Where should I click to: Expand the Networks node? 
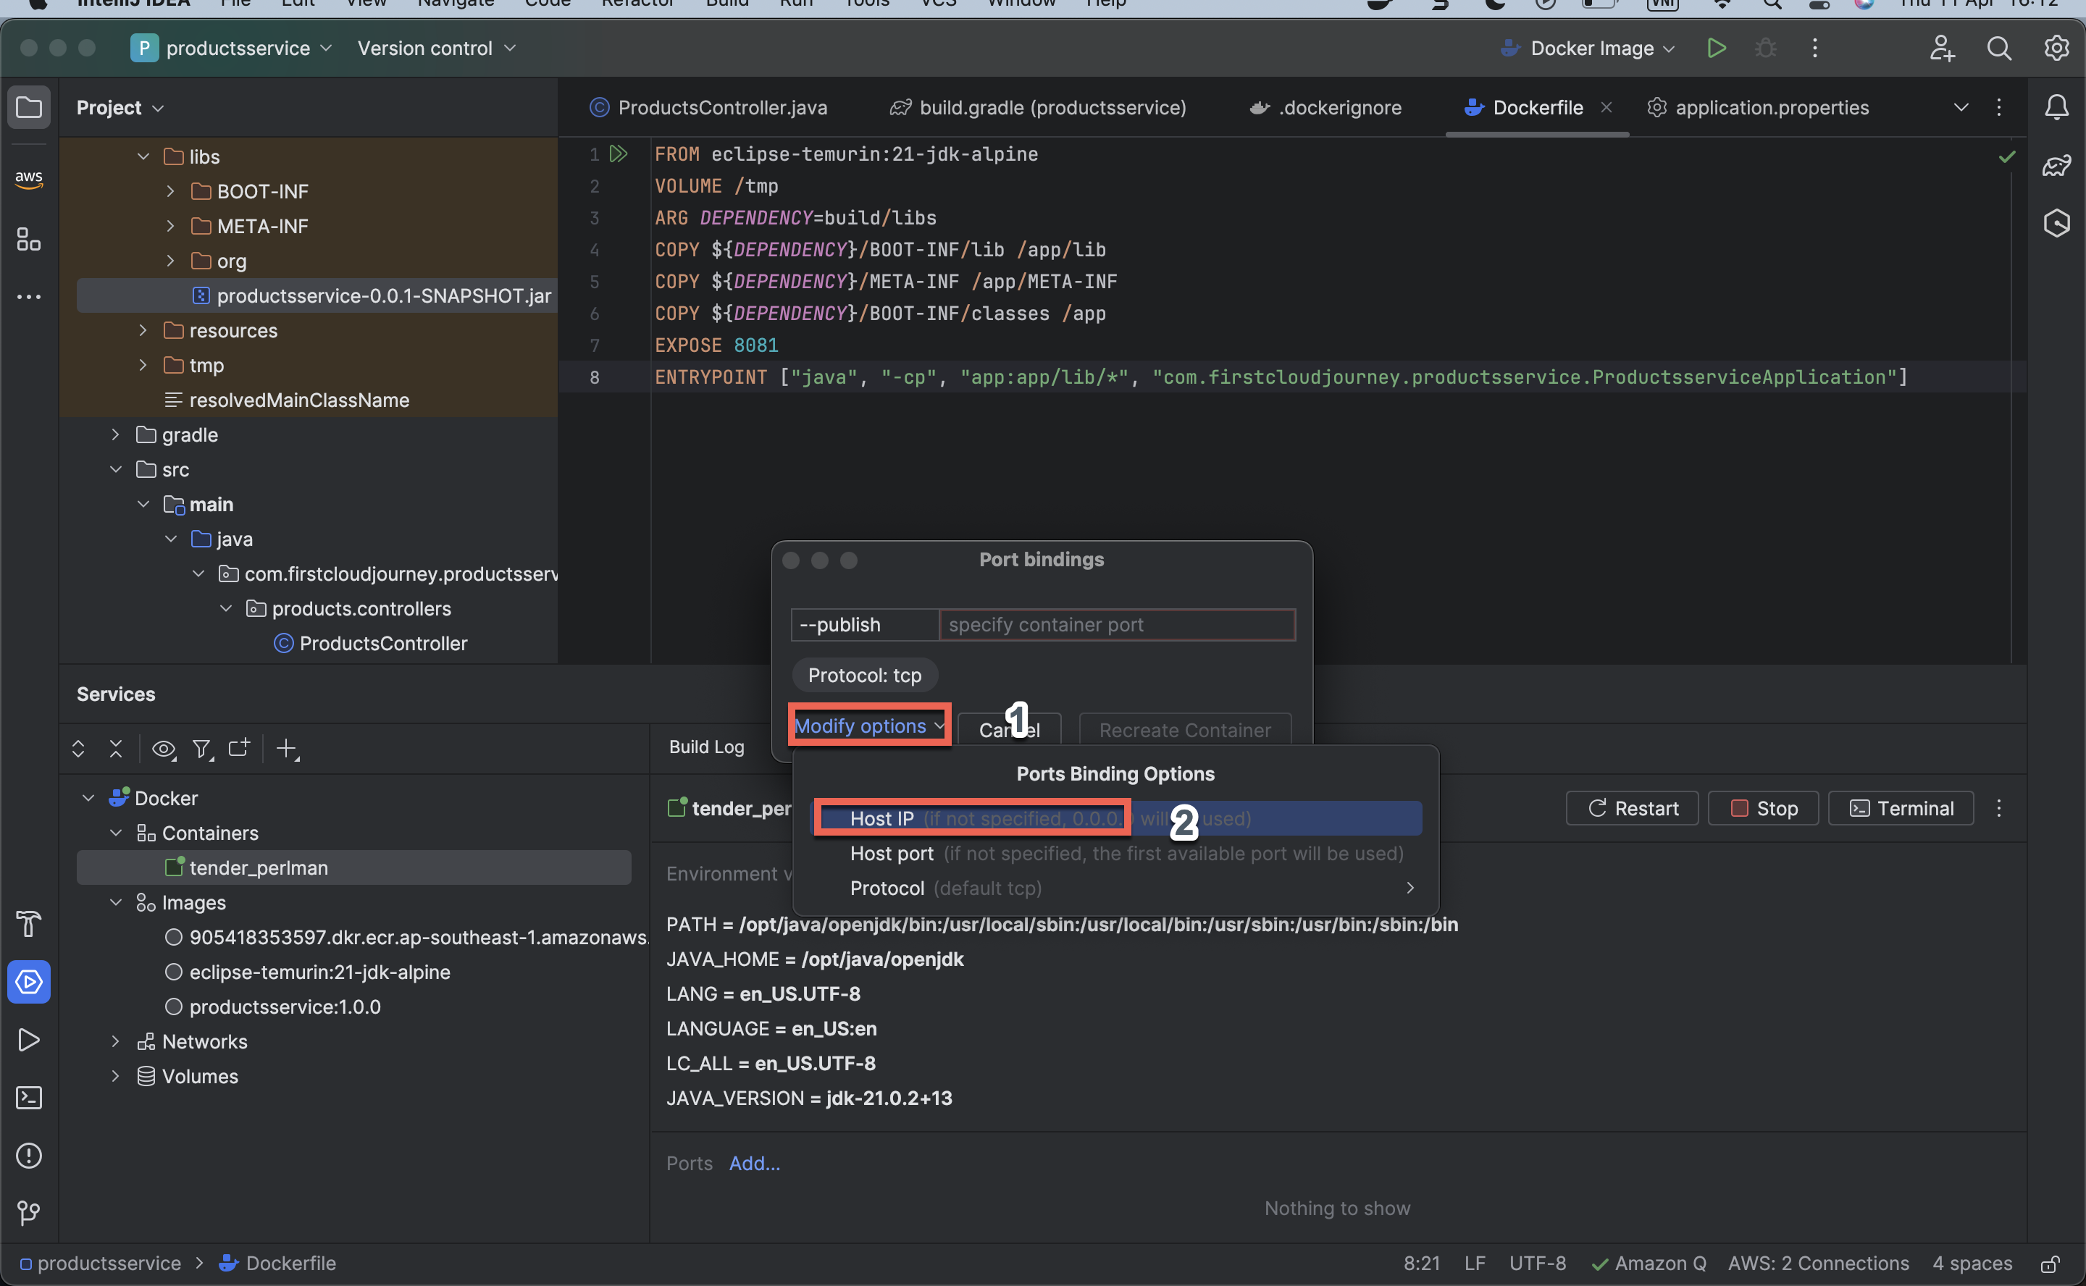(x=116, y=1042)
